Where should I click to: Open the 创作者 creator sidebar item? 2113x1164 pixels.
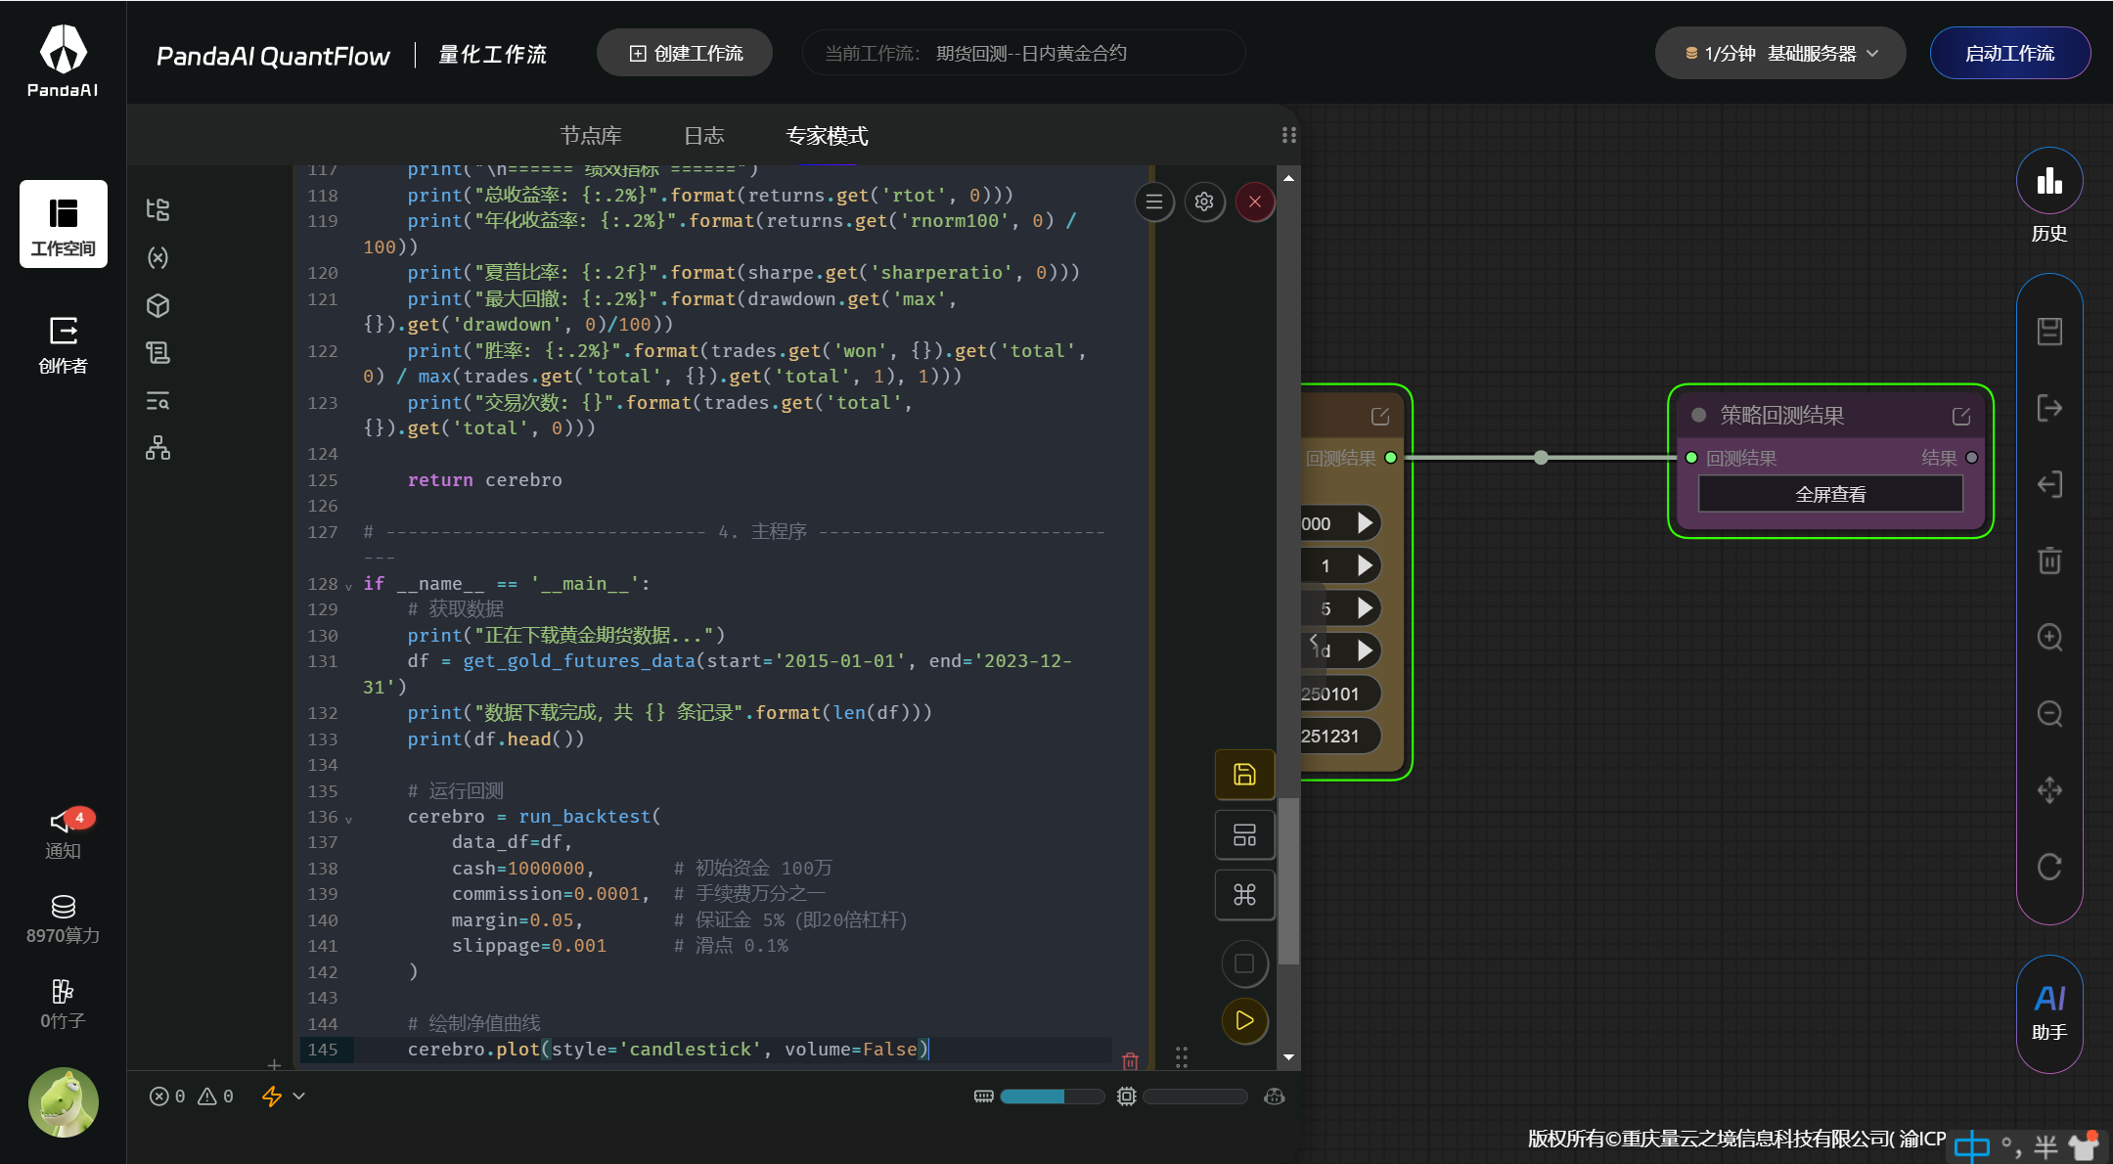click(64, 344)
